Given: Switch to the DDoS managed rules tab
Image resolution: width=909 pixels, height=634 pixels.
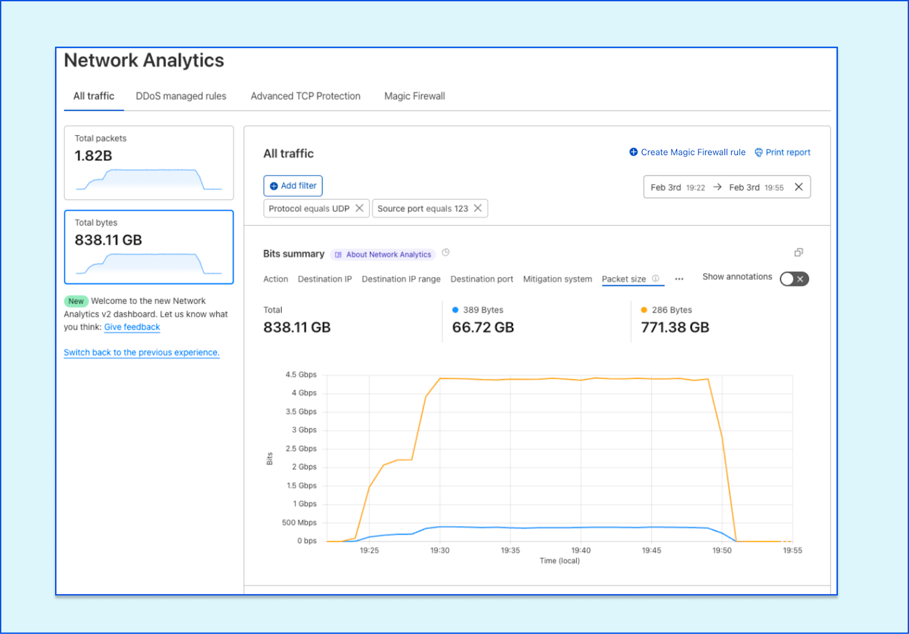Looking at the screenshot, I should pos(181,96).
